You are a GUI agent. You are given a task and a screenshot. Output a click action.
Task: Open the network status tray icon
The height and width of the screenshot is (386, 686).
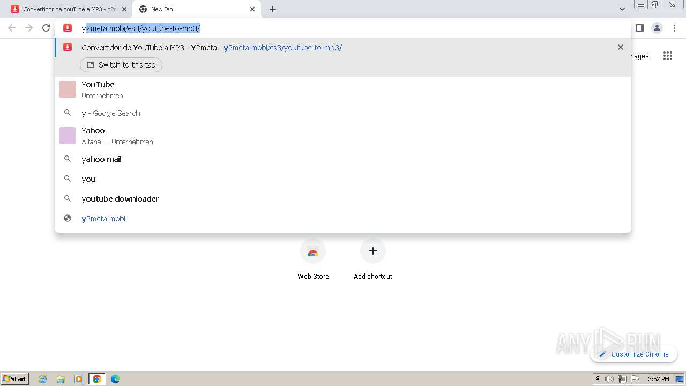pos(622,379)
